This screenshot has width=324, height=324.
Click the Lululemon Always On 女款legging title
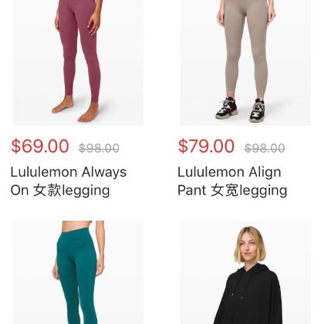(x=69, y=181)
